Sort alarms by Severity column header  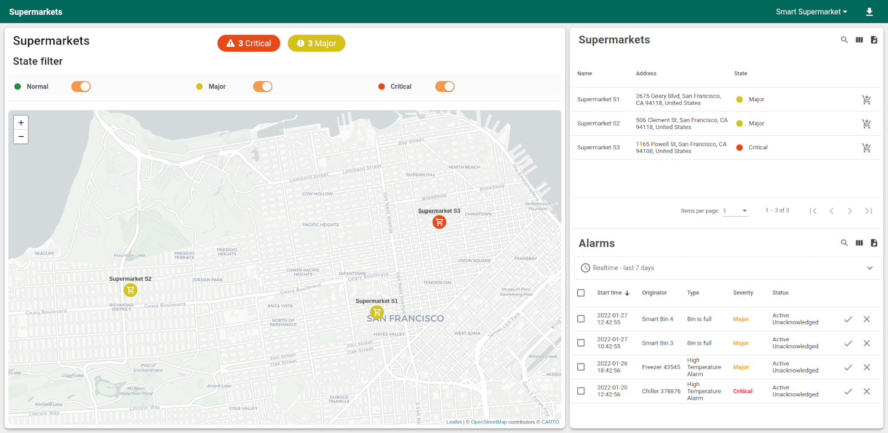point(743,293)
